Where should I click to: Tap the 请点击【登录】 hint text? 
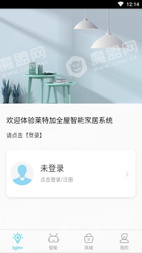(24, 135)
